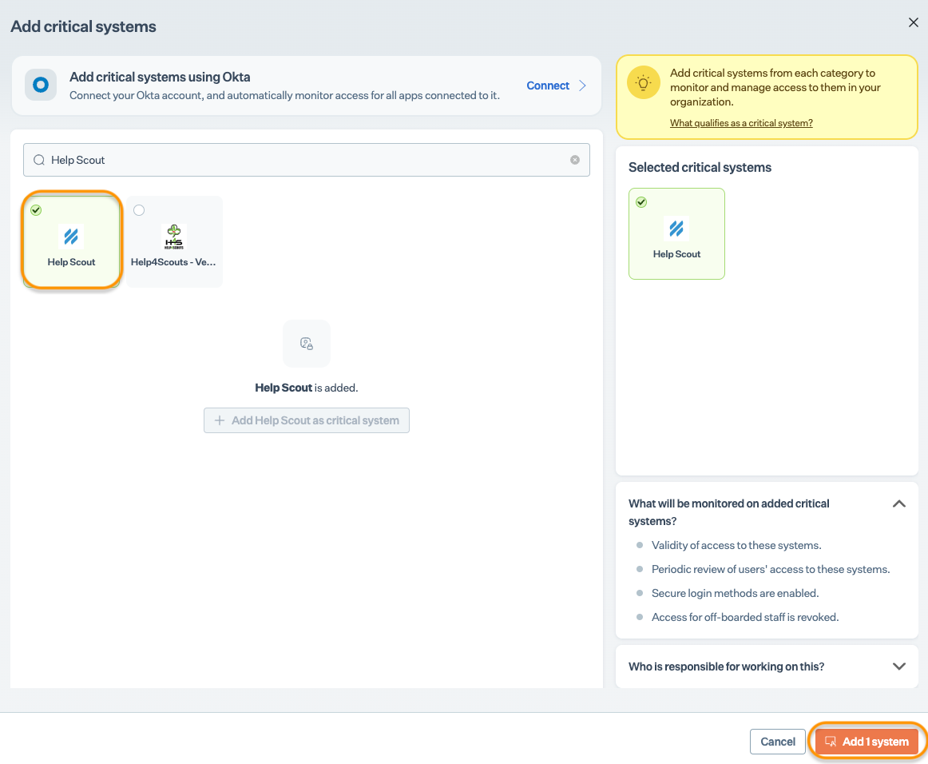928x764 pixels.
Task: Click the Add 1 system button
Action: click(867, 742)
